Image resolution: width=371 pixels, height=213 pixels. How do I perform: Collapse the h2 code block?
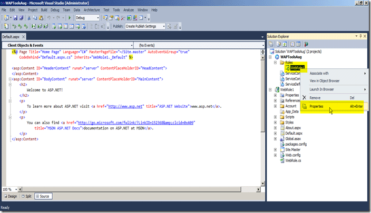coord(10,85)
